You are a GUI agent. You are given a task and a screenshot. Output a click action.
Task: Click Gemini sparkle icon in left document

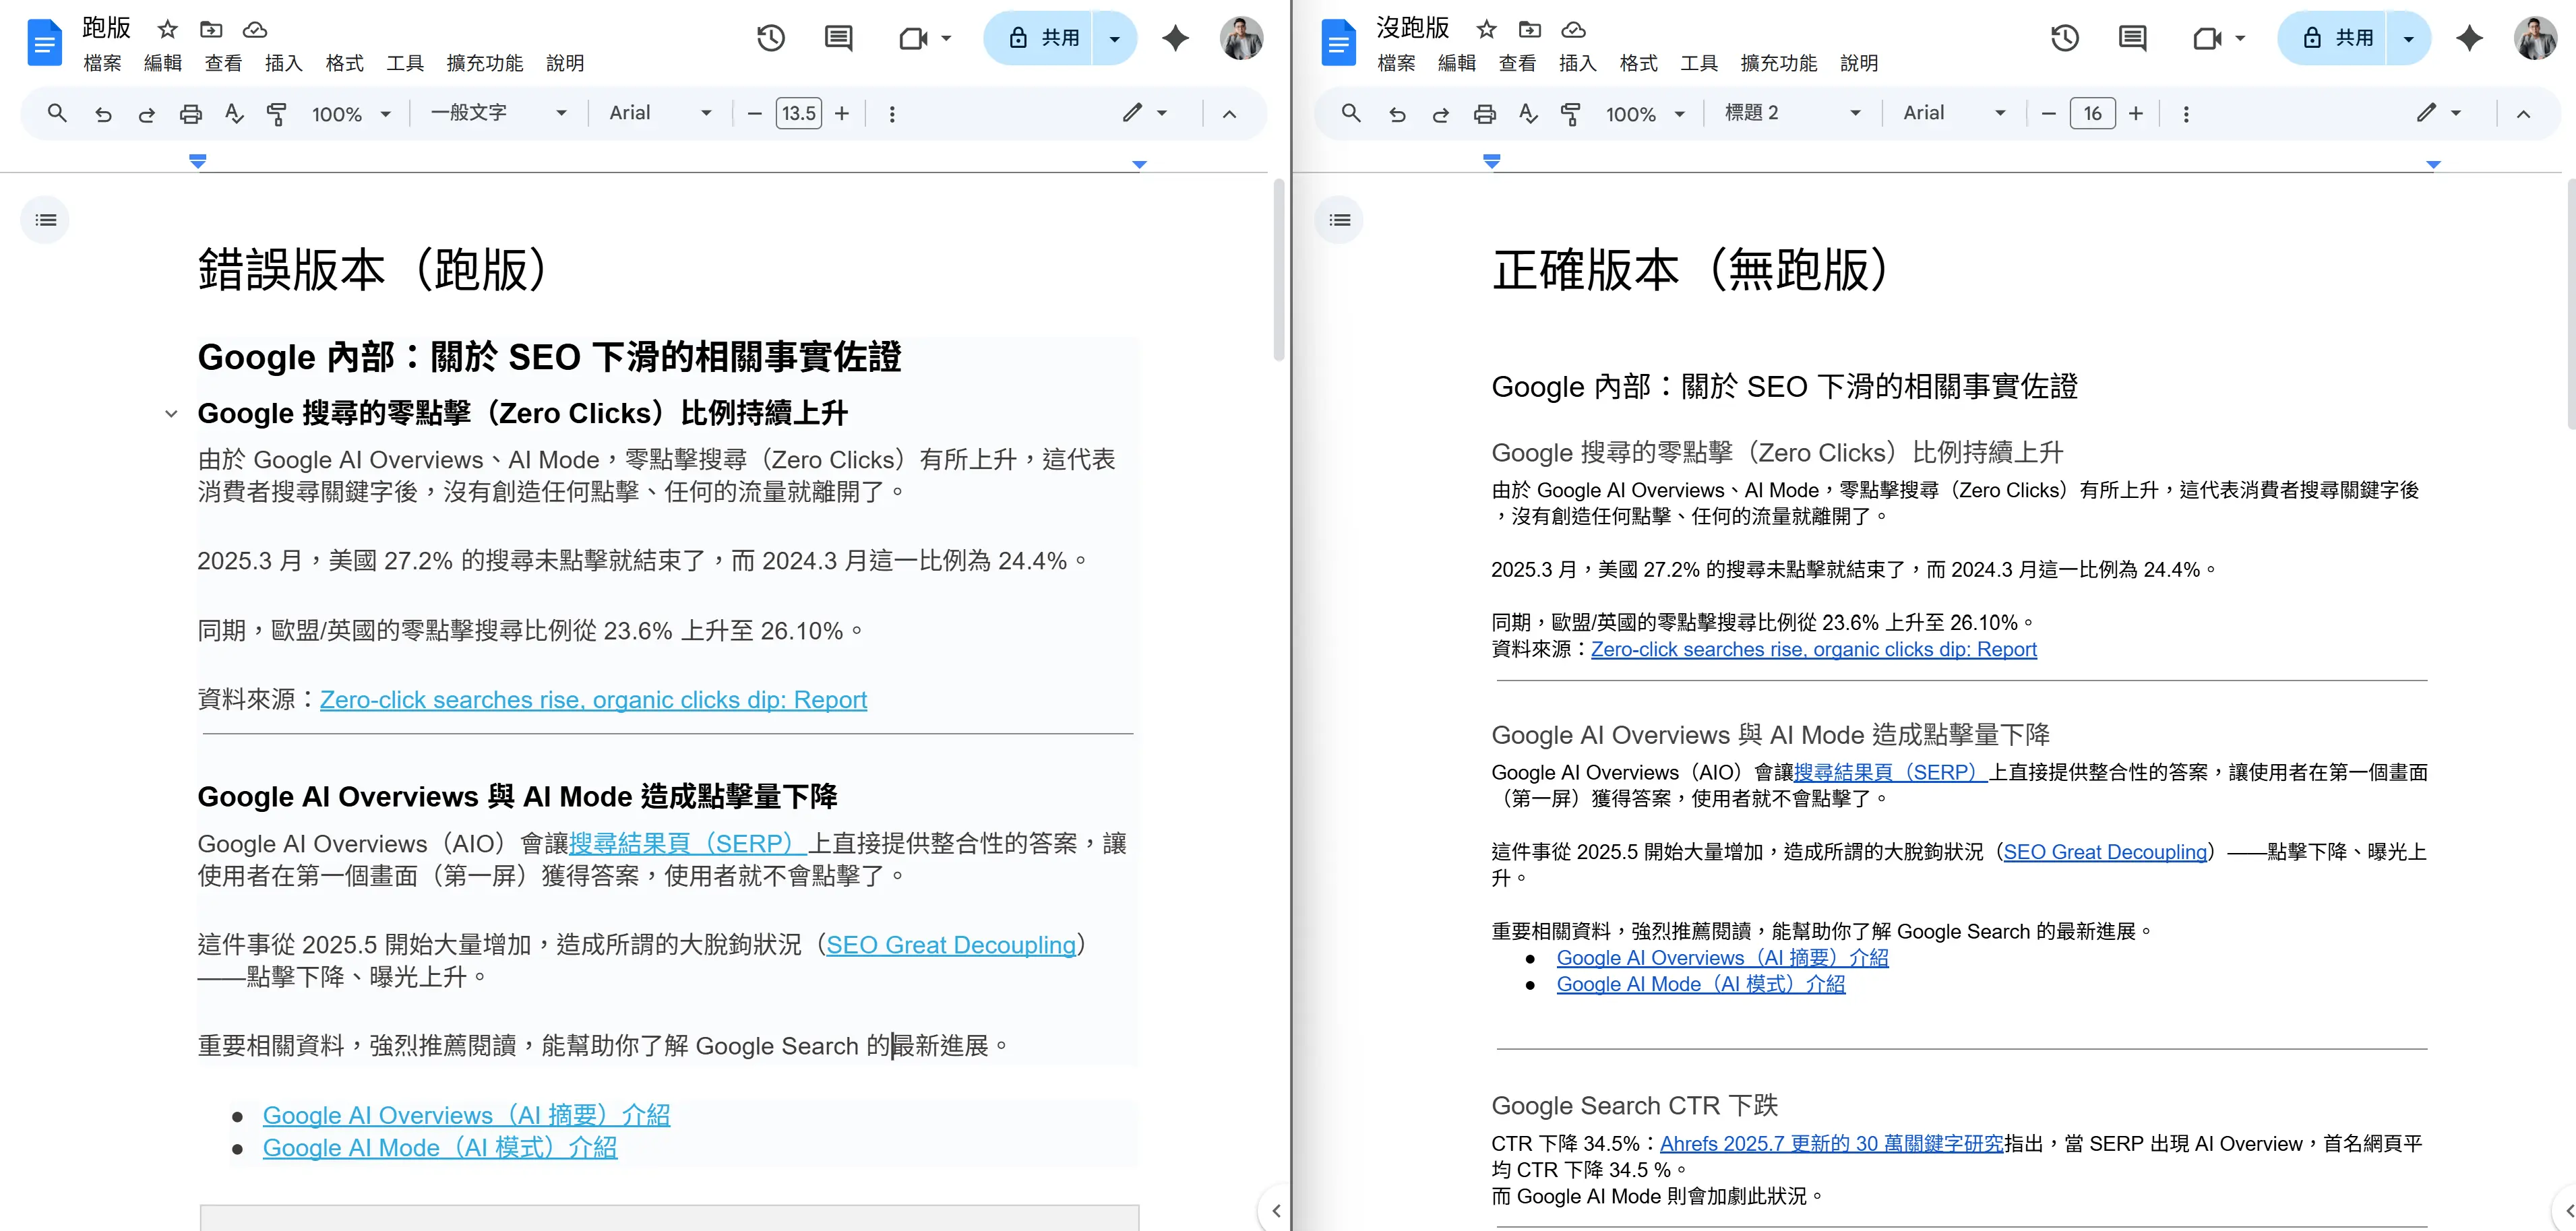pyautogui.click(x=1175, y=39)
